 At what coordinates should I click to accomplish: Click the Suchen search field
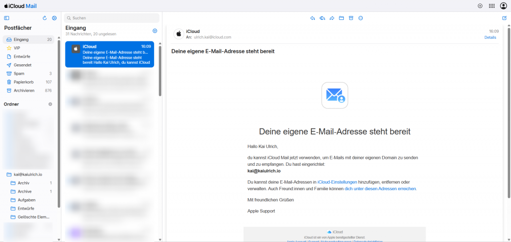click(x=112, y=18)
